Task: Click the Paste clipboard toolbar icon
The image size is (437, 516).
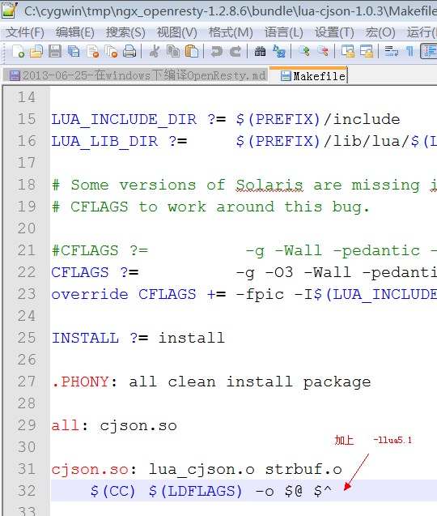Action: [192, 52]
